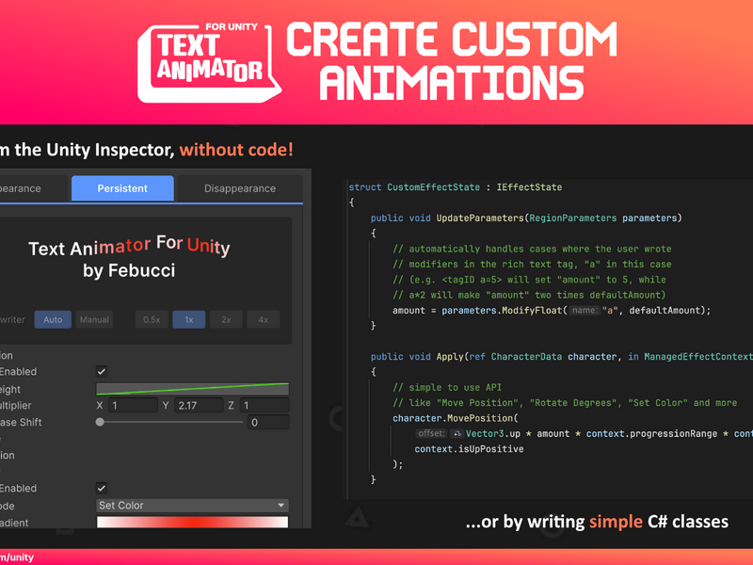Click the 'struct CustomEffectState' code line
The width and height of the screenshot is (753, 565).
[456, 186]
